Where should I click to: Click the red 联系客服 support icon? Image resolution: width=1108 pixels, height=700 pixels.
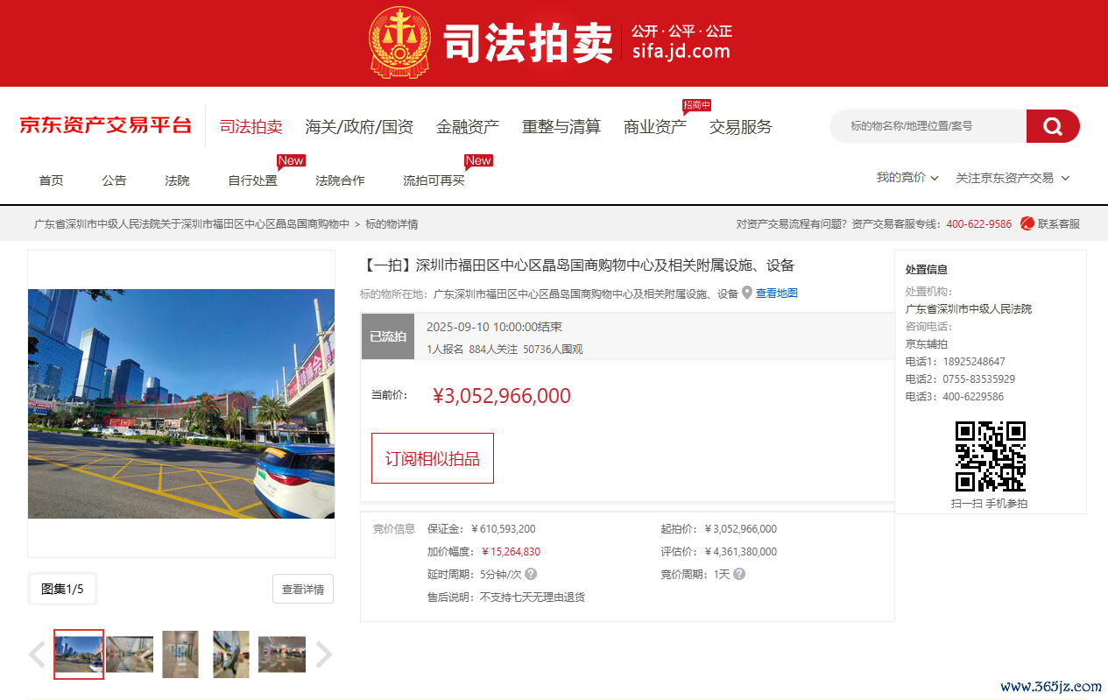(1027, 223)
